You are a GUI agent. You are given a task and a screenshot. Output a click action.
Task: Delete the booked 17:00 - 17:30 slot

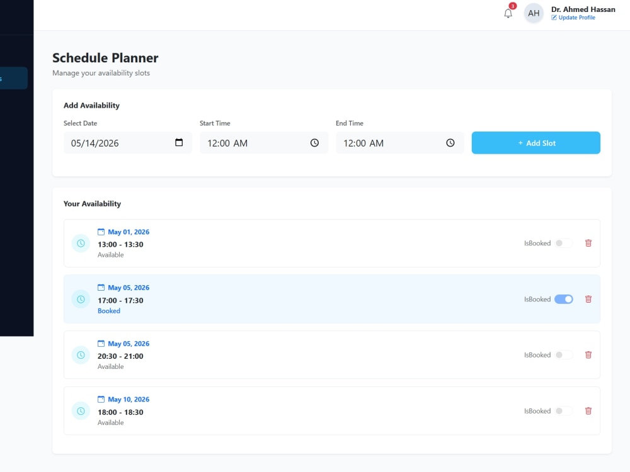click(588, 300)
